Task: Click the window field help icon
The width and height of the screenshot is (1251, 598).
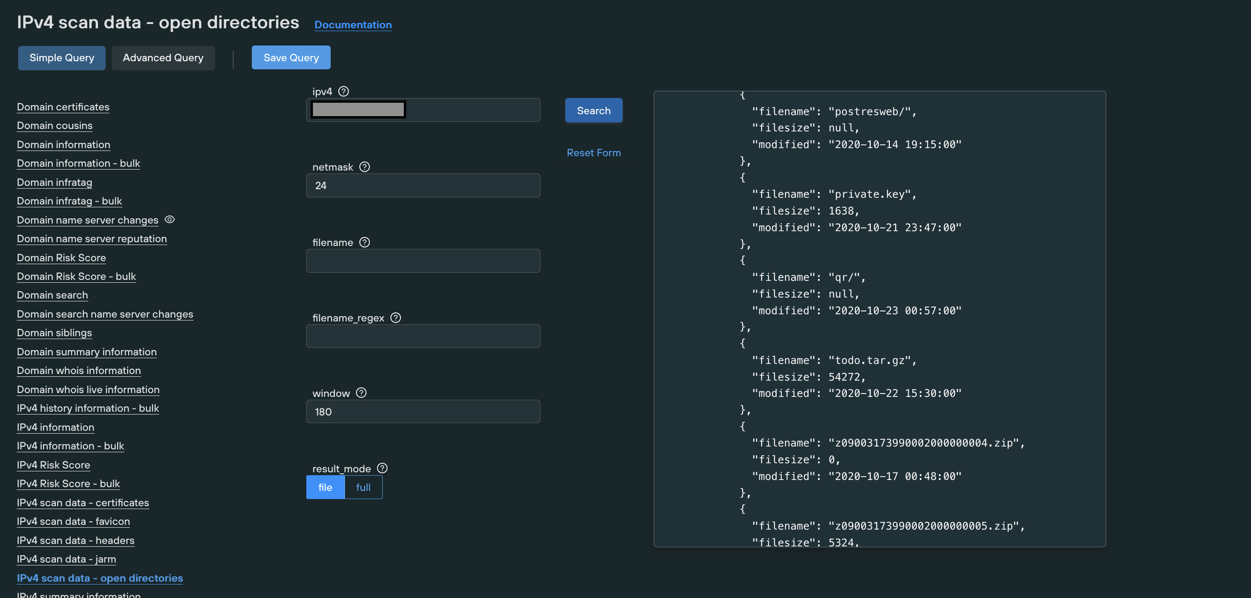Action: [x=361, y=393]
